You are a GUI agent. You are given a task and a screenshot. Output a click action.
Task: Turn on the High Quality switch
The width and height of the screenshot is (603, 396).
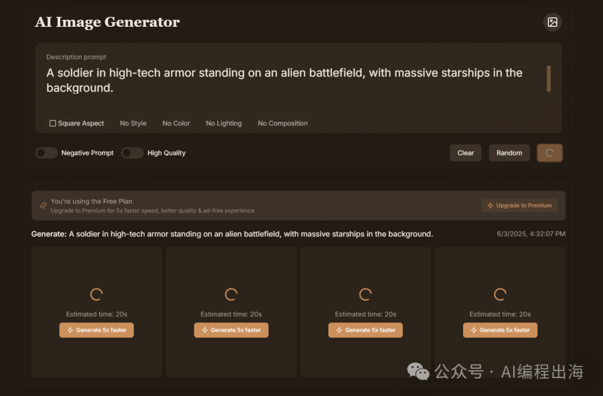pos(132,153)
